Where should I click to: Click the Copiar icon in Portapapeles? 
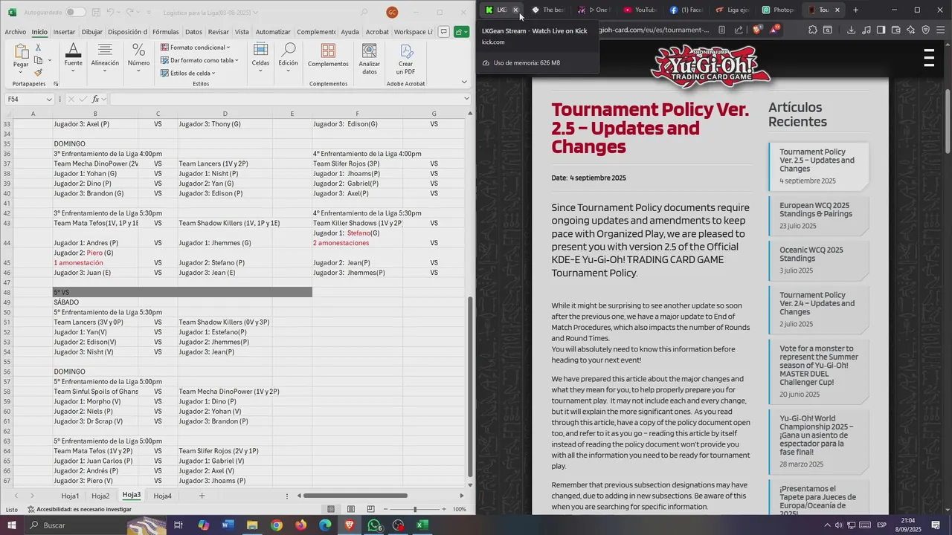38,60
